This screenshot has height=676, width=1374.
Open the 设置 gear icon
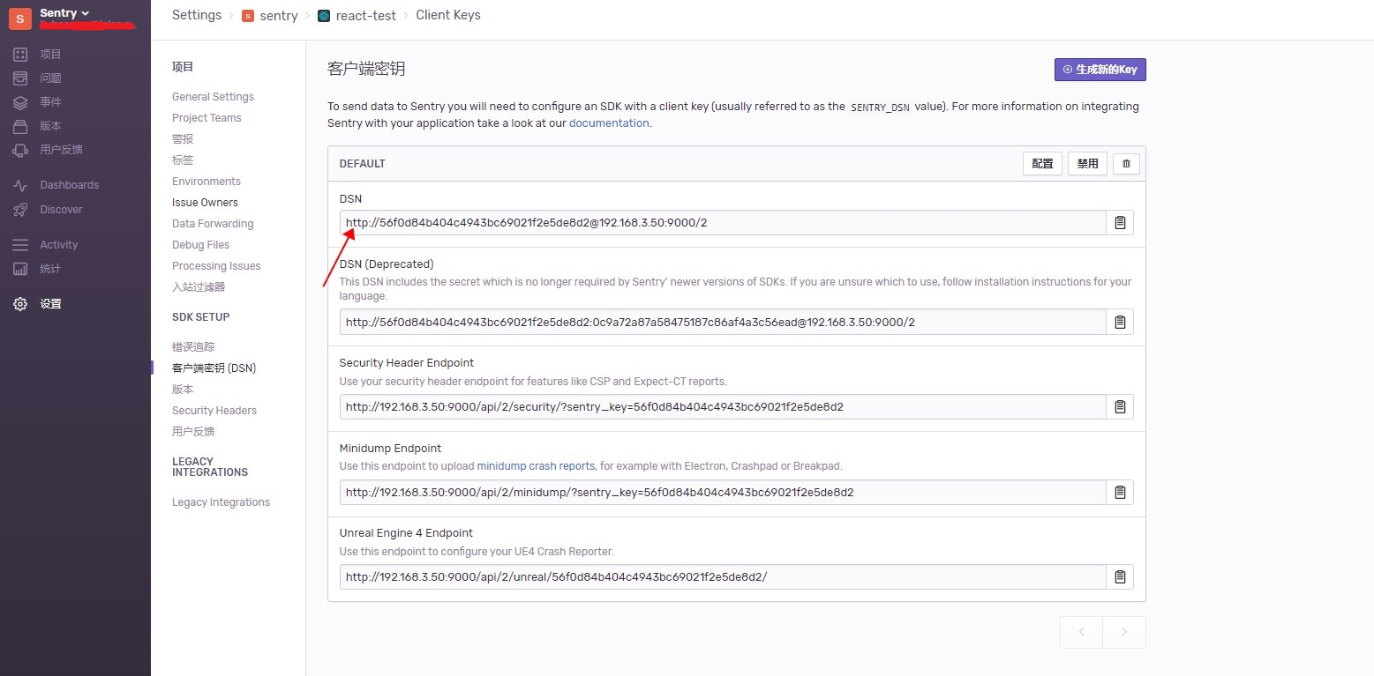(x=20, y=304)
